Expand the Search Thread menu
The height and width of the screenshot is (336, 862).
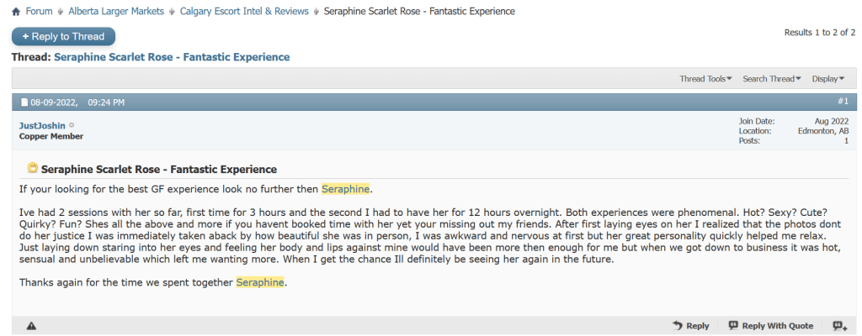click(x=771, y=79)
